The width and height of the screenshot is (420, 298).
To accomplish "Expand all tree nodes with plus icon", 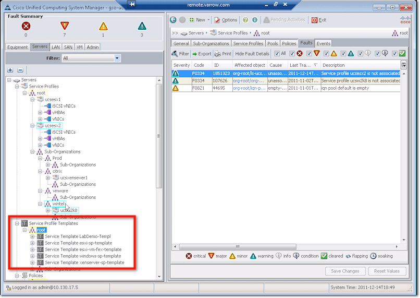I will coord(10,70).
